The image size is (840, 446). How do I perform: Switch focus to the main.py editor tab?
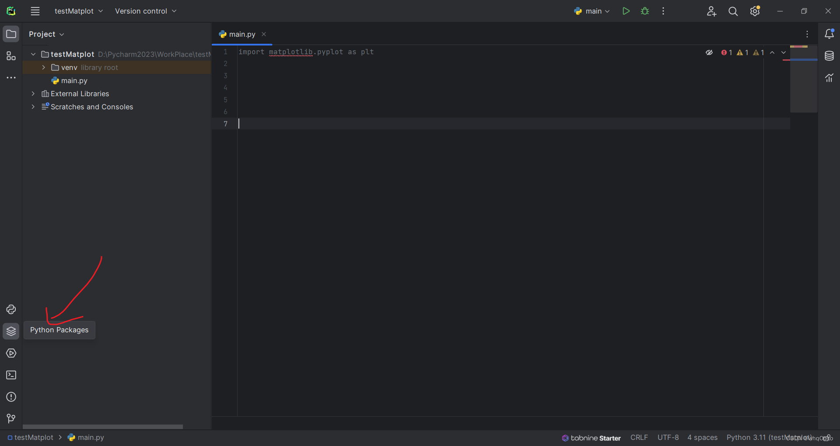242,34
